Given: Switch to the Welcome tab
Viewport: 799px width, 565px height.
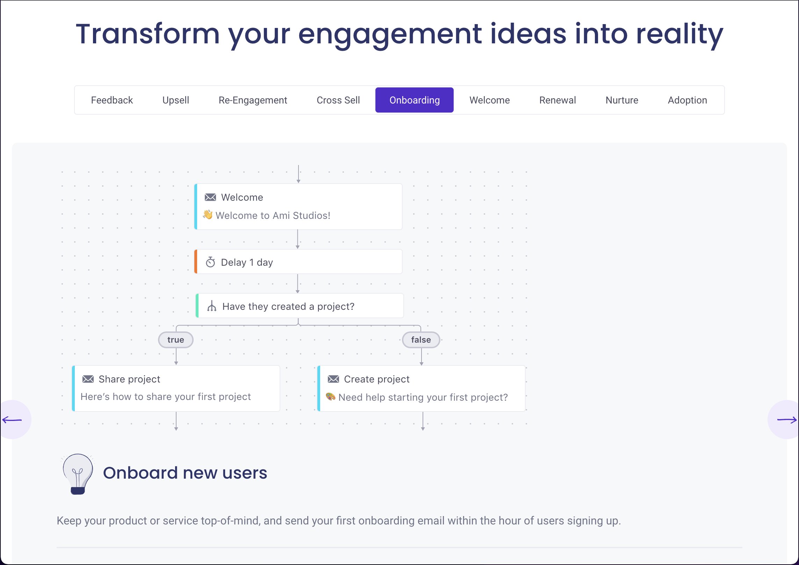Looking at the screenshot, I should (489, 100).
